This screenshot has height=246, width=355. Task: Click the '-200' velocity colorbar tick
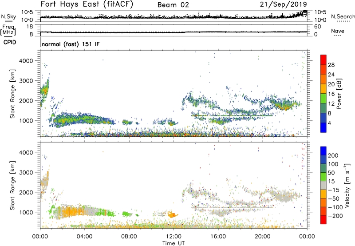click(x=335, y=216)
